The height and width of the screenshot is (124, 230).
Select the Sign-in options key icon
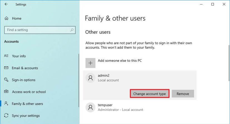pos(6,80)
